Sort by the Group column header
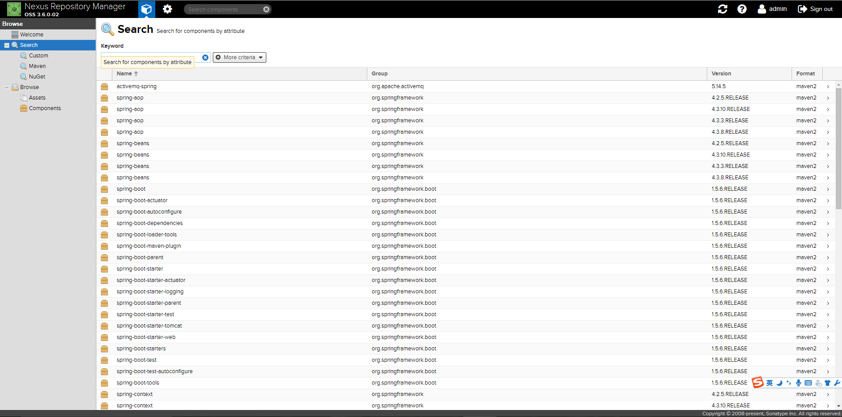Screen dimensions: 842x417 pyautogui.click(x=537, y=74)
